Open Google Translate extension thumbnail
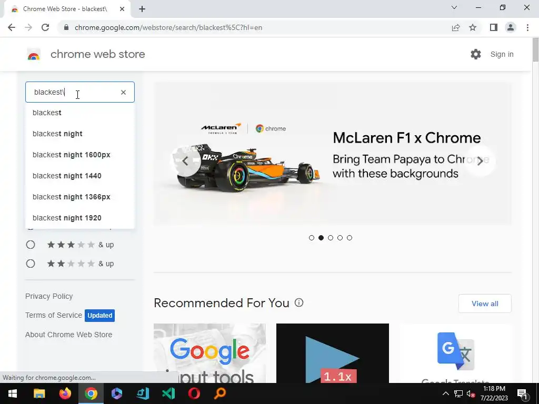 point(455,353)
